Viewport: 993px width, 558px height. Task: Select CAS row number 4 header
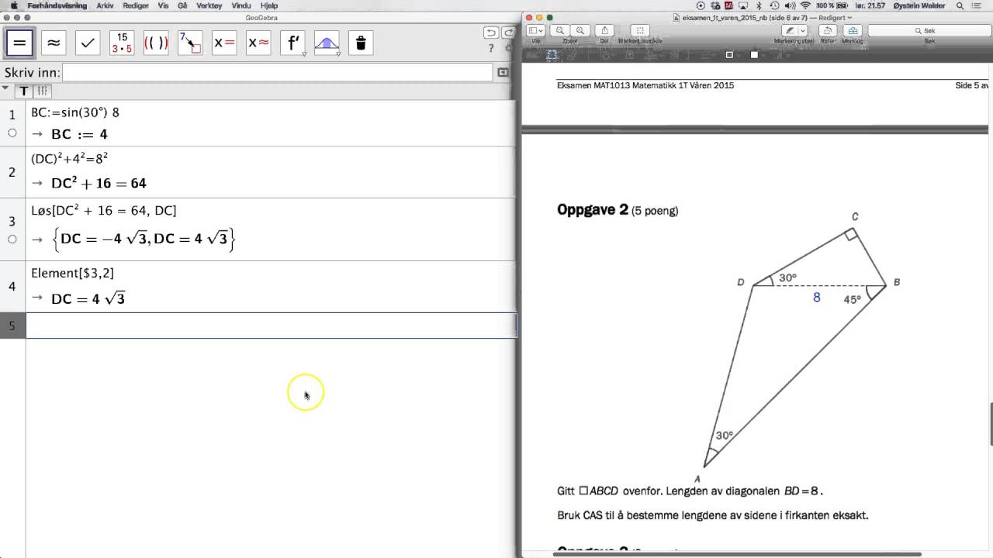click(x=12, y=287)
